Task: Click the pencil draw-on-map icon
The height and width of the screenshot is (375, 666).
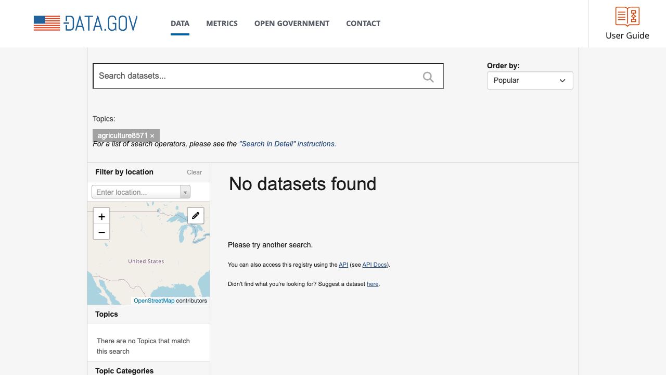Action: pyautogui.click(x=196, y=216)
